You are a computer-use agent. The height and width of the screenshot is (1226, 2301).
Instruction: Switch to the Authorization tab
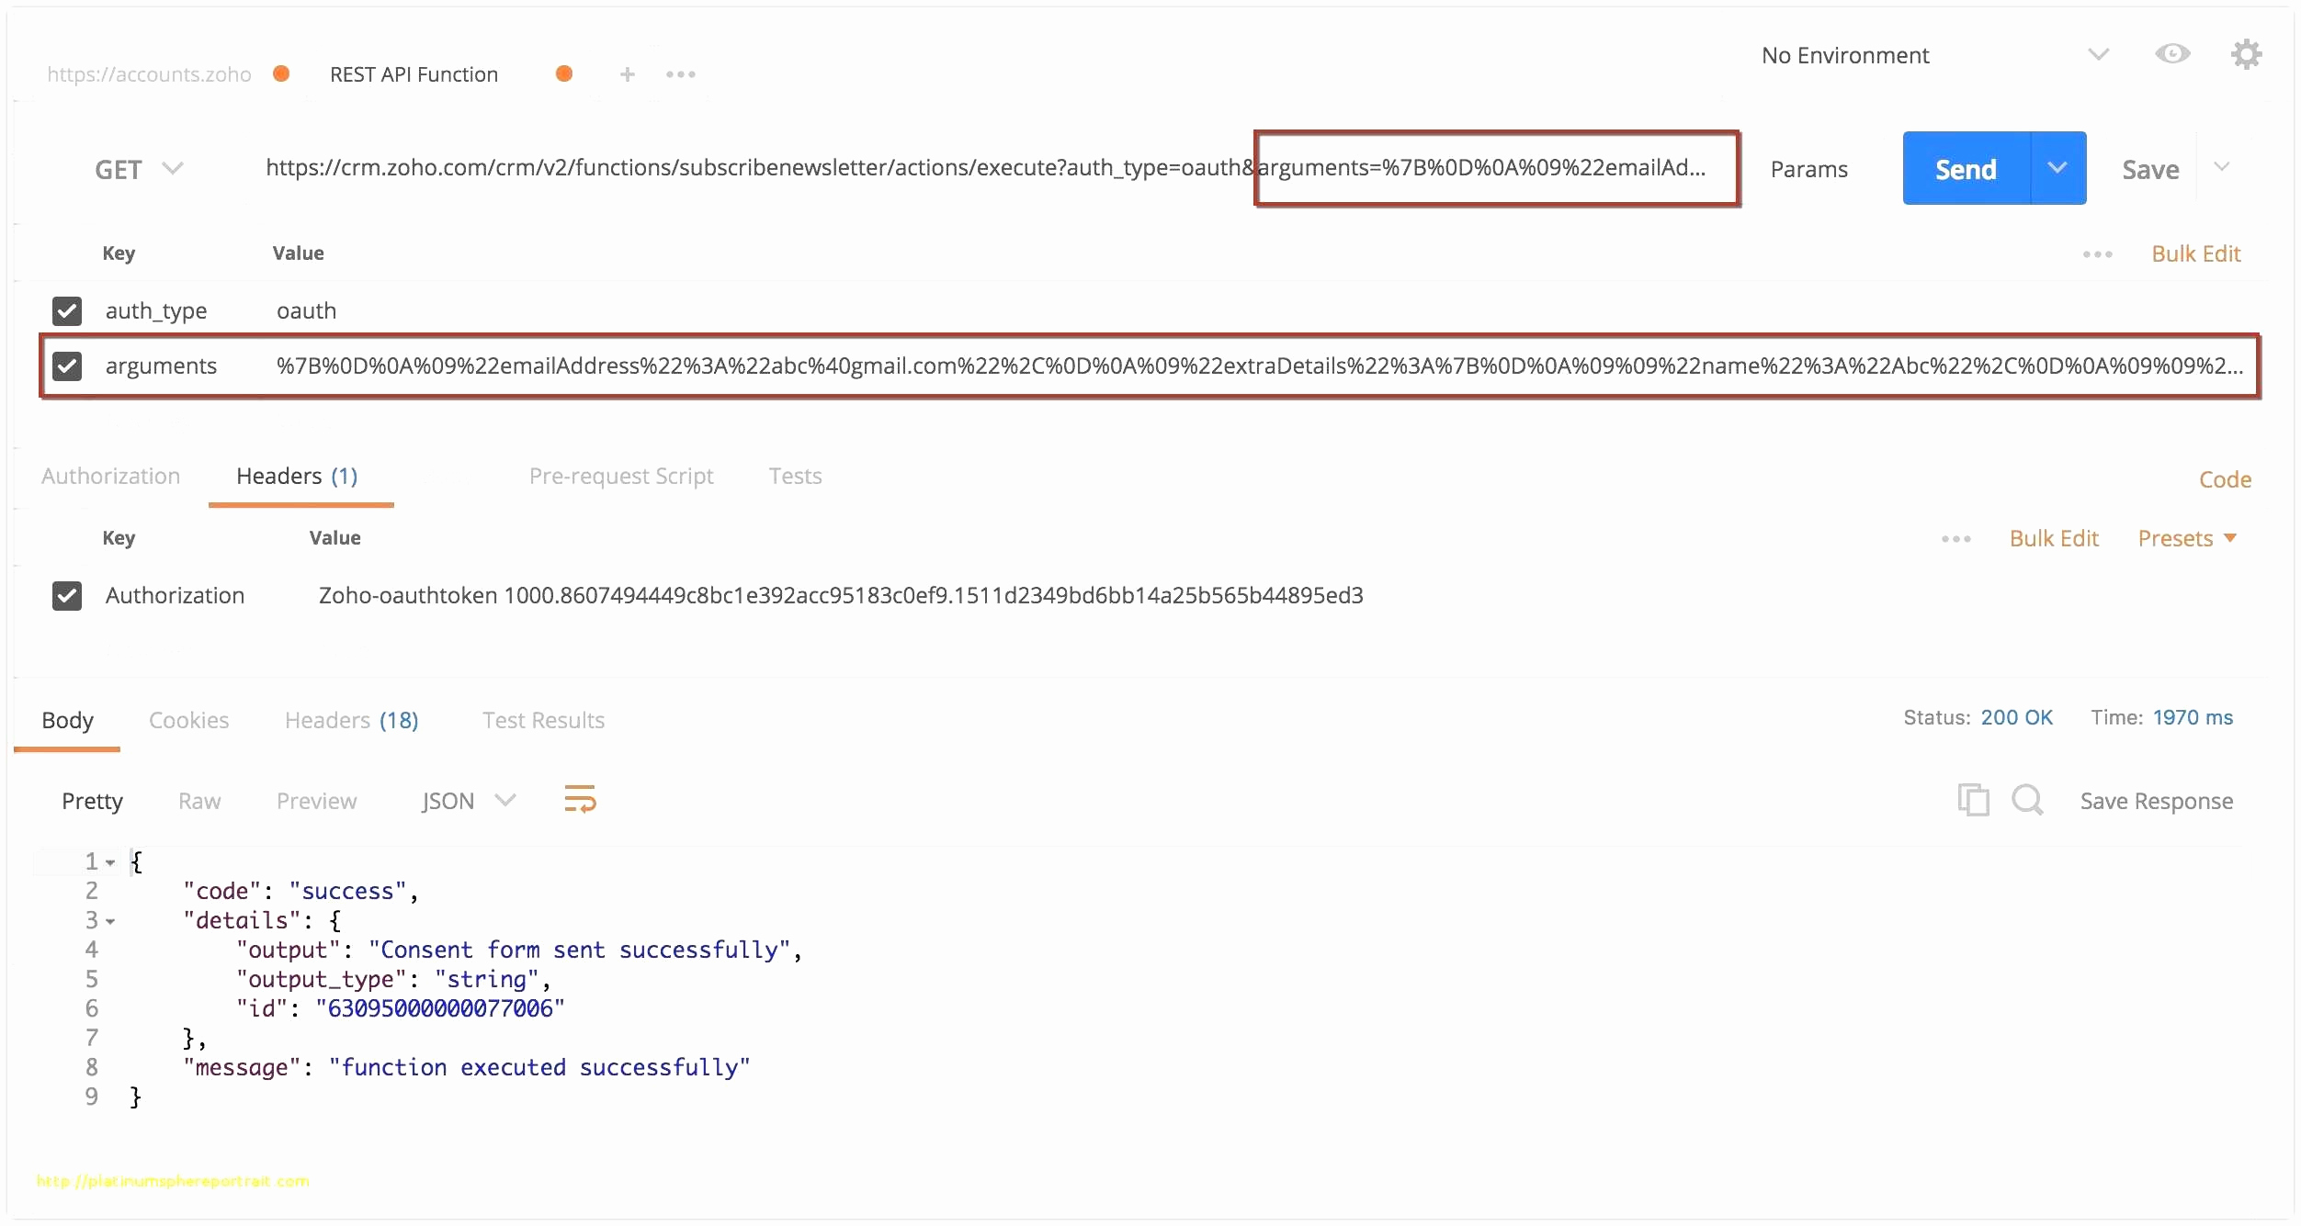(114, 476)
